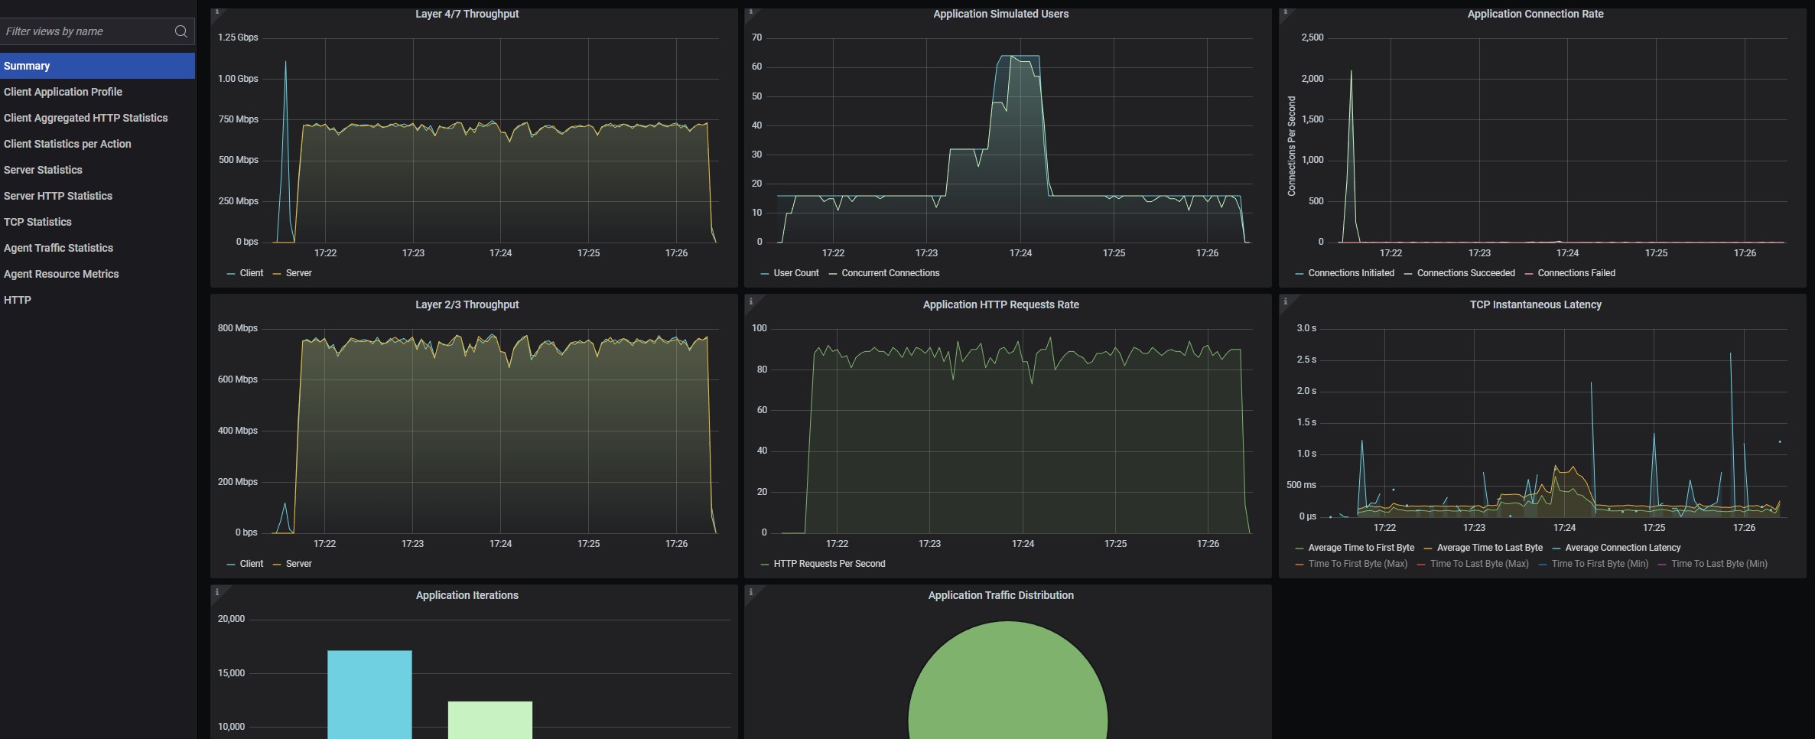The image size is (1815, 739).
Task: Toggle Average Connection Latency legend entry
Action: [x=1622, y=548]
